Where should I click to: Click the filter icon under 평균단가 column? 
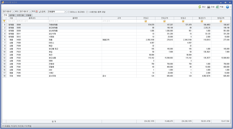pyautogui.click(x=202, y=21)
